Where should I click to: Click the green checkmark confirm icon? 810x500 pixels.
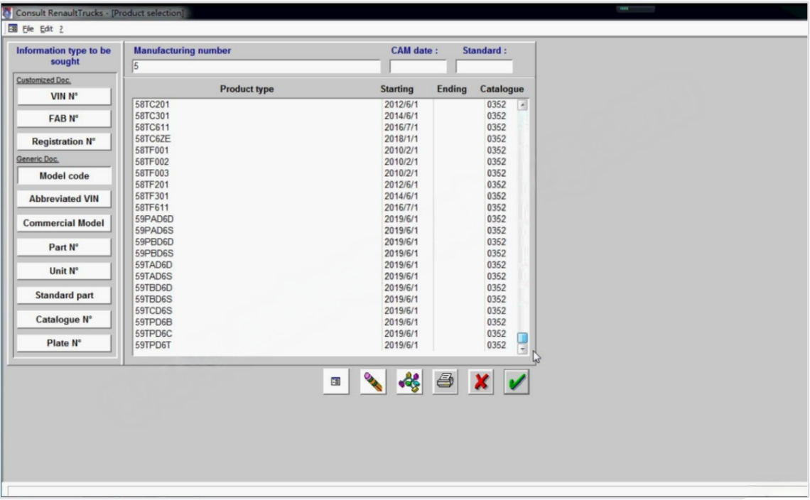516,382
